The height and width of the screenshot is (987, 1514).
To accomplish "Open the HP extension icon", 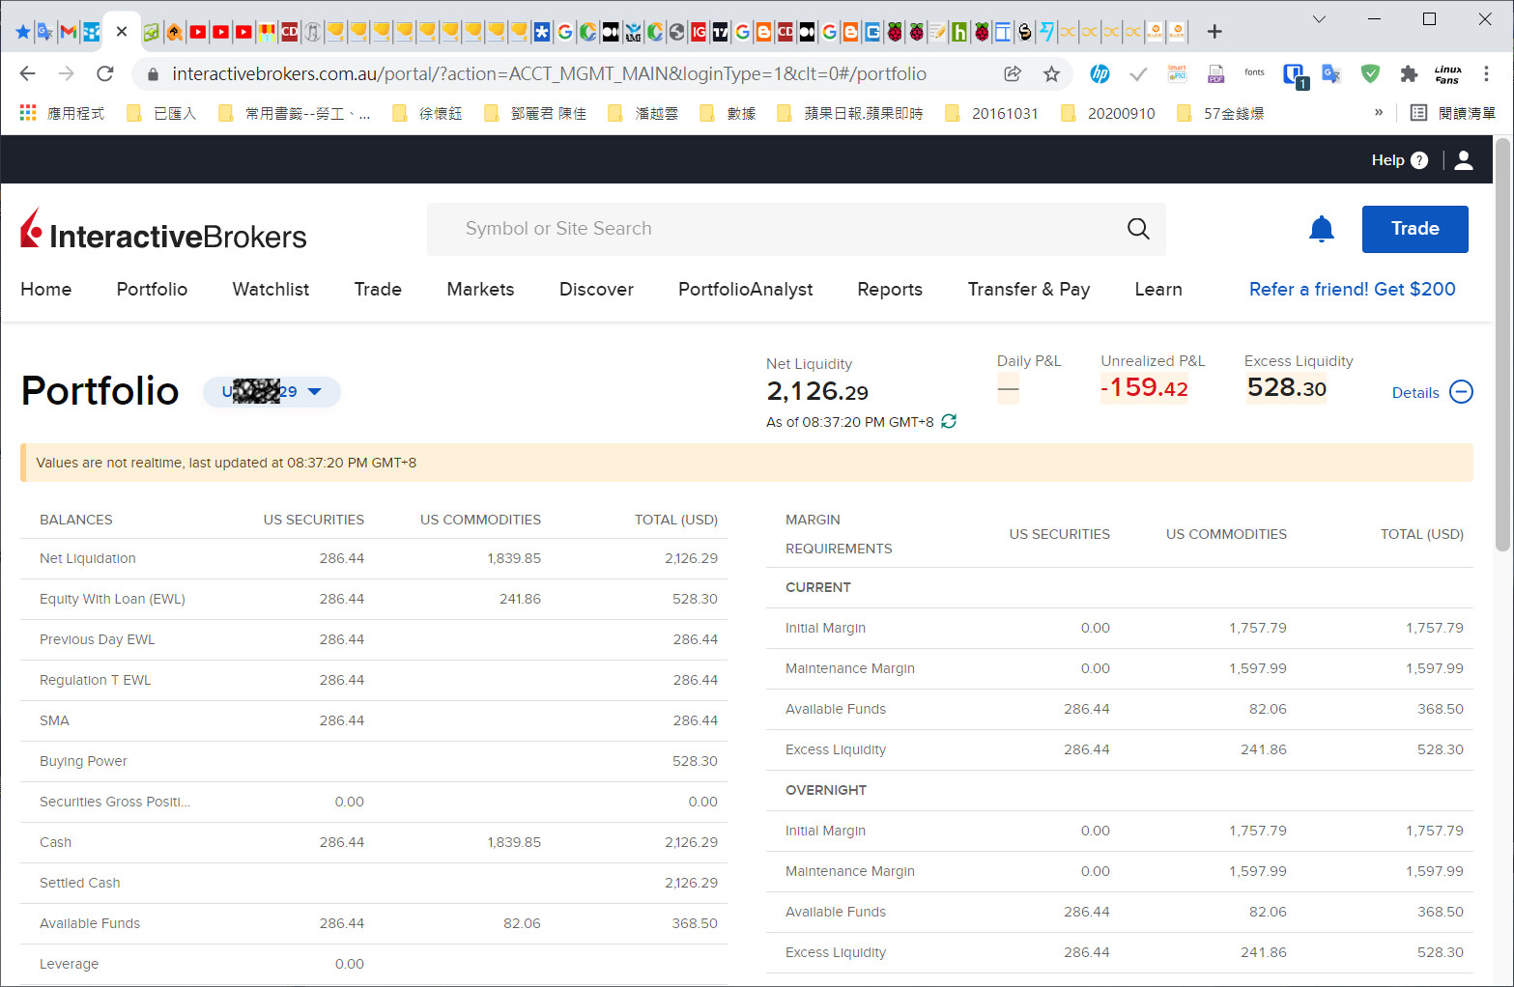I will (x=1100, y=73).
